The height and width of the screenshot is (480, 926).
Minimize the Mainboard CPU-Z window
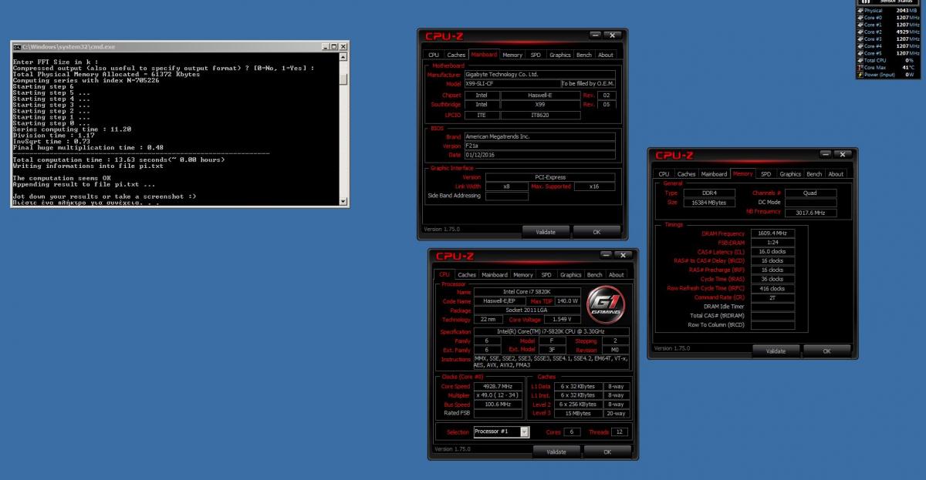(595, 35)
